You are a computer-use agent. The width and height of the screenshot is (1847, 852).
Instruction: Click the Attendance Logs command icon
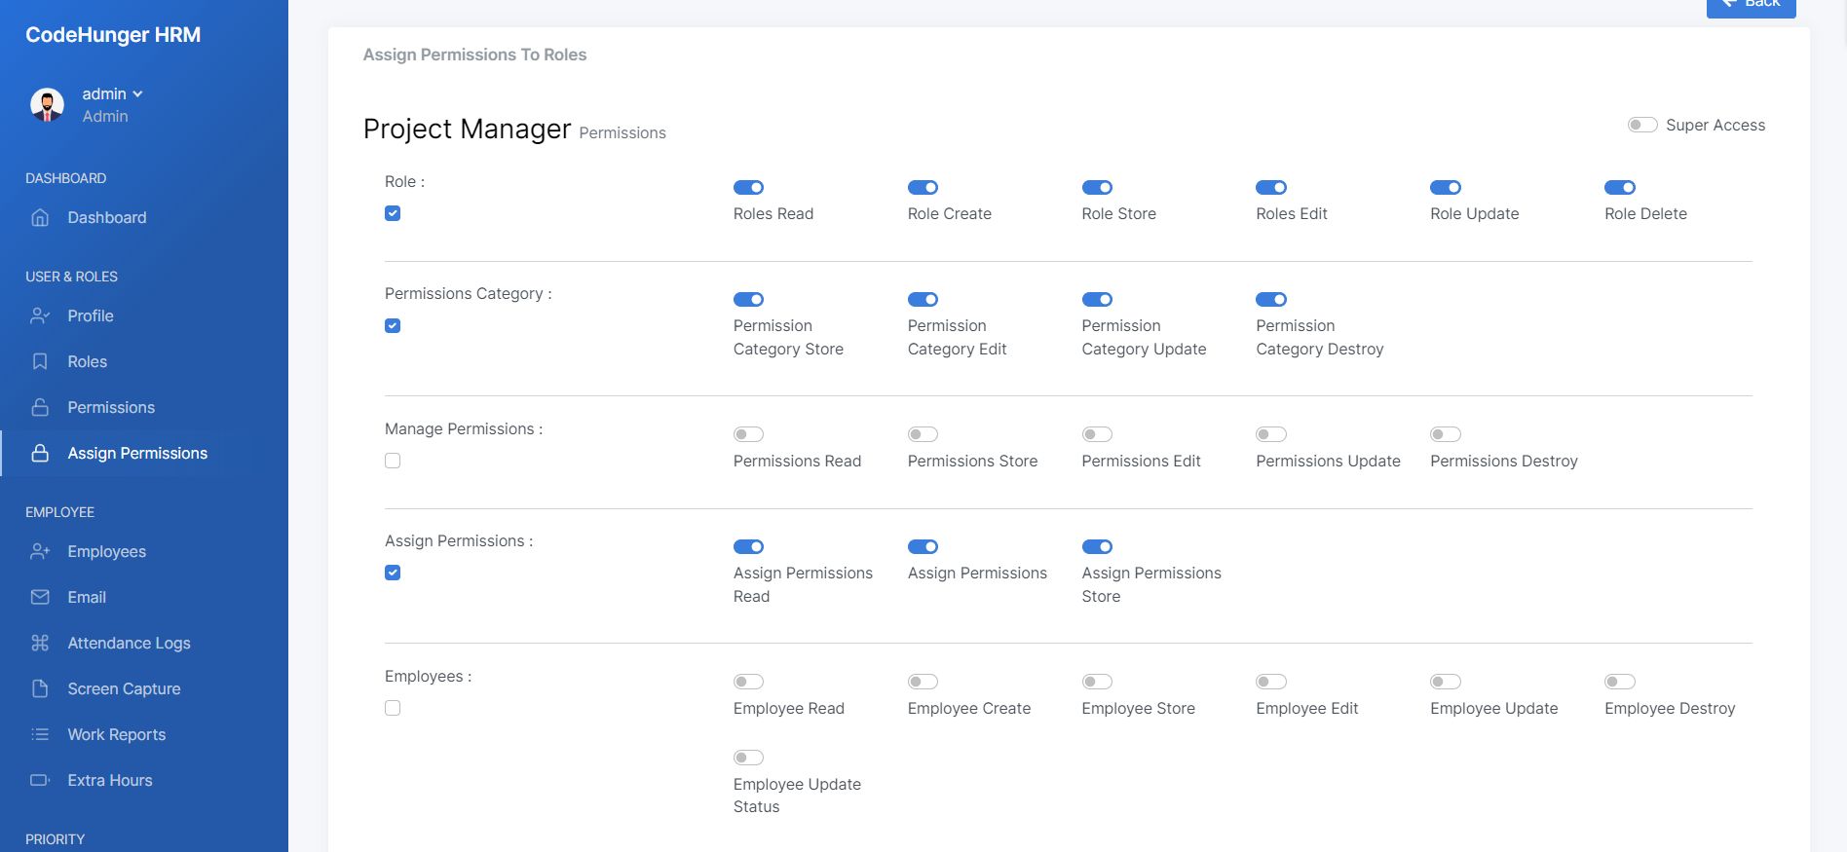point(40,643)
